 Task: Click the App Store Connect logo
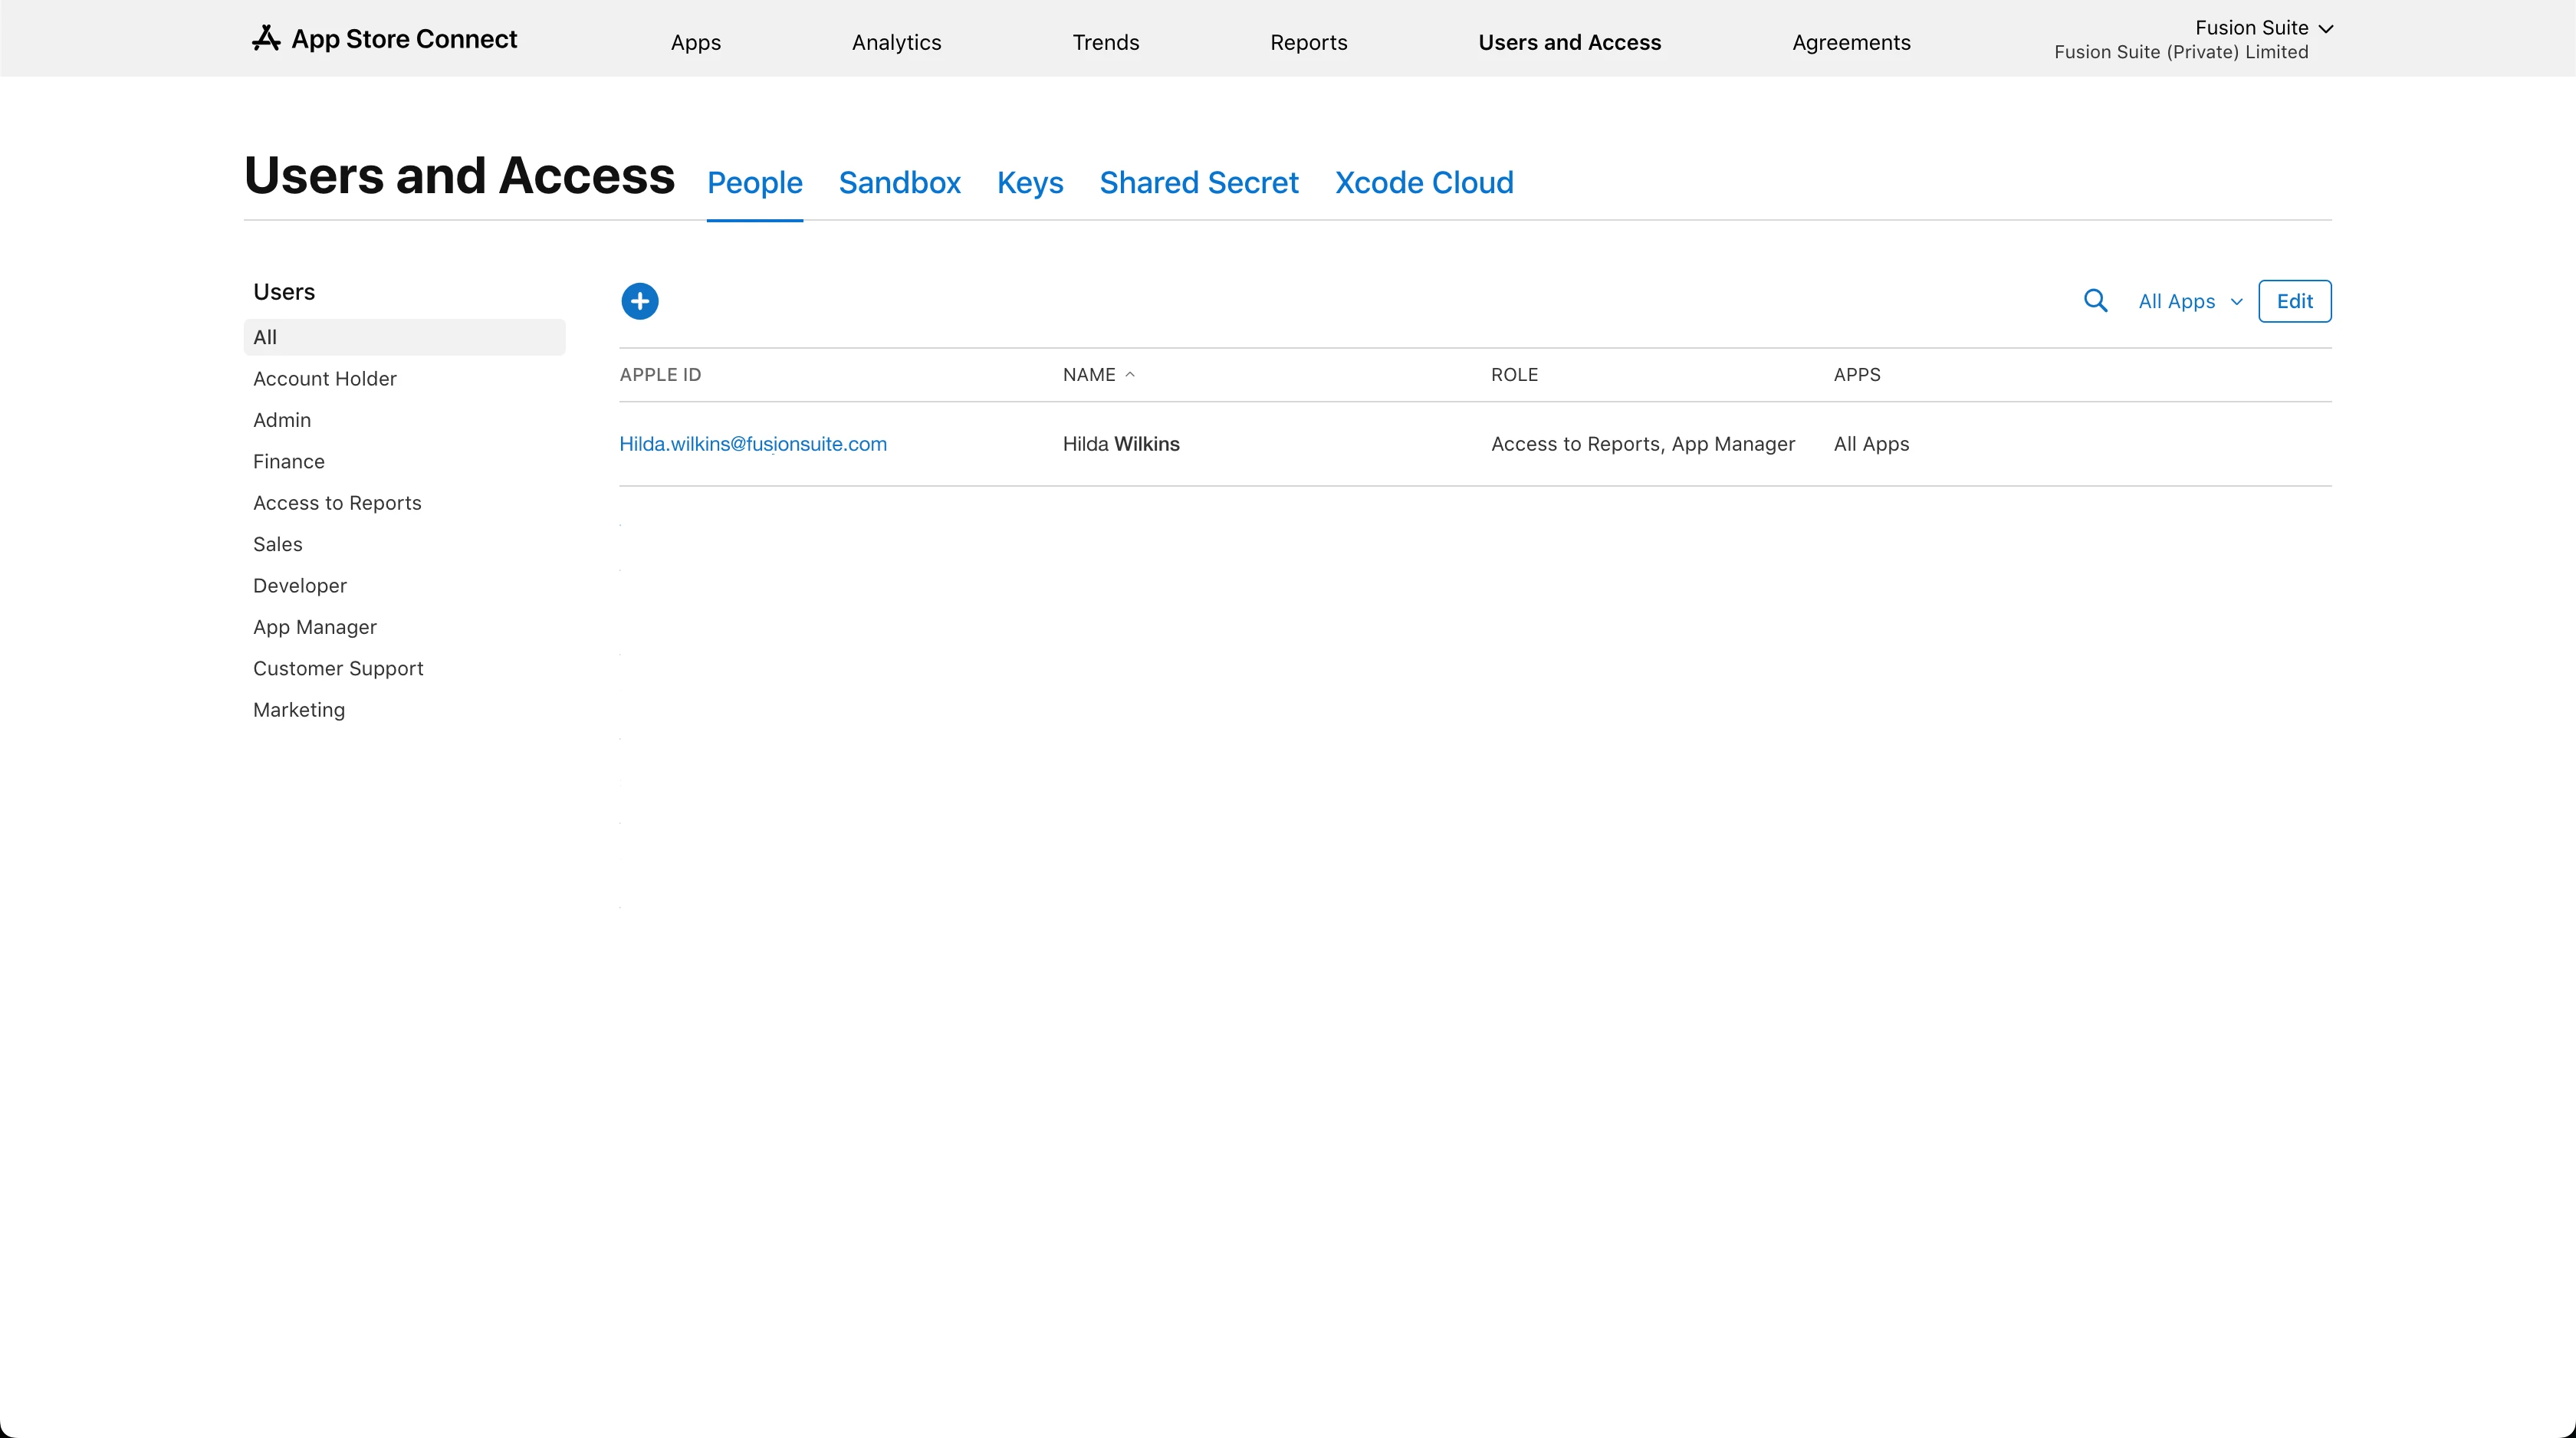[x=385, y=39]
